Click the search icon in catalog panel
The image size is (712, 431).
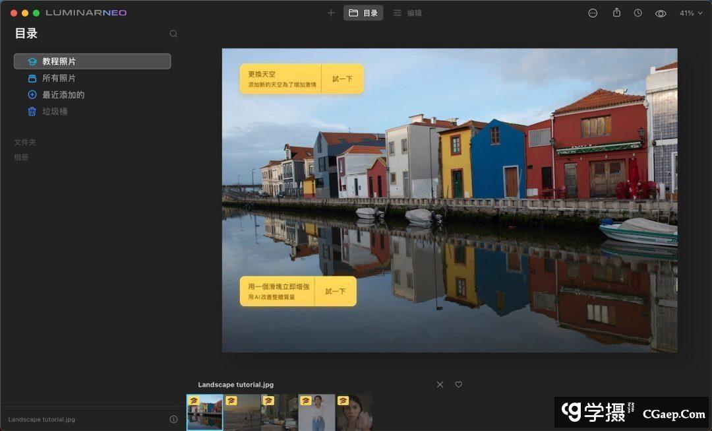point(173,34)
